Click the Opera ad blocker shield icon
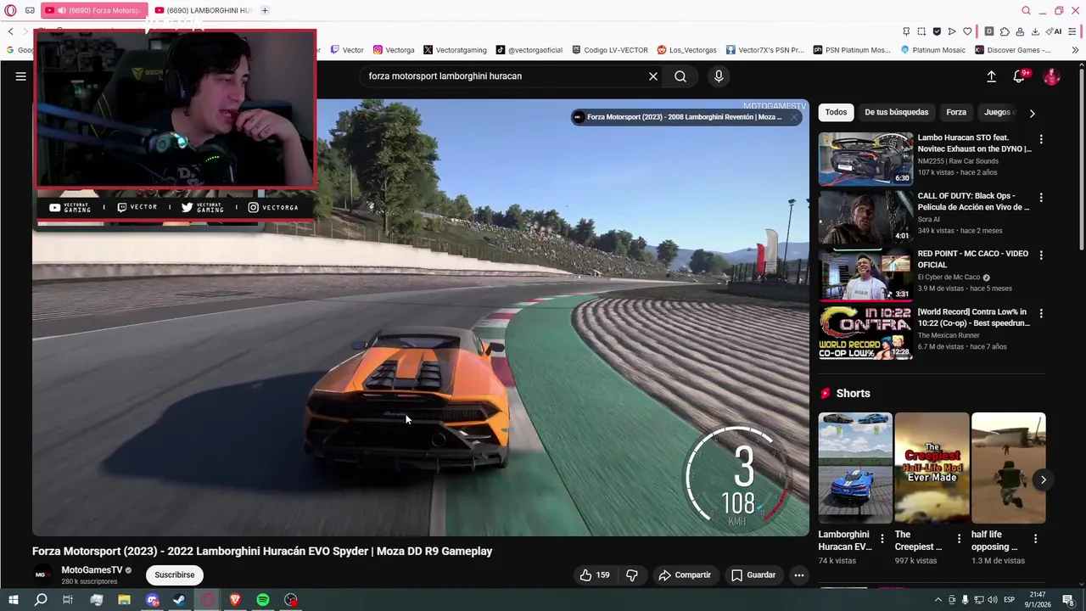The height and width of the screenshot is (611, 1086). 937,31
